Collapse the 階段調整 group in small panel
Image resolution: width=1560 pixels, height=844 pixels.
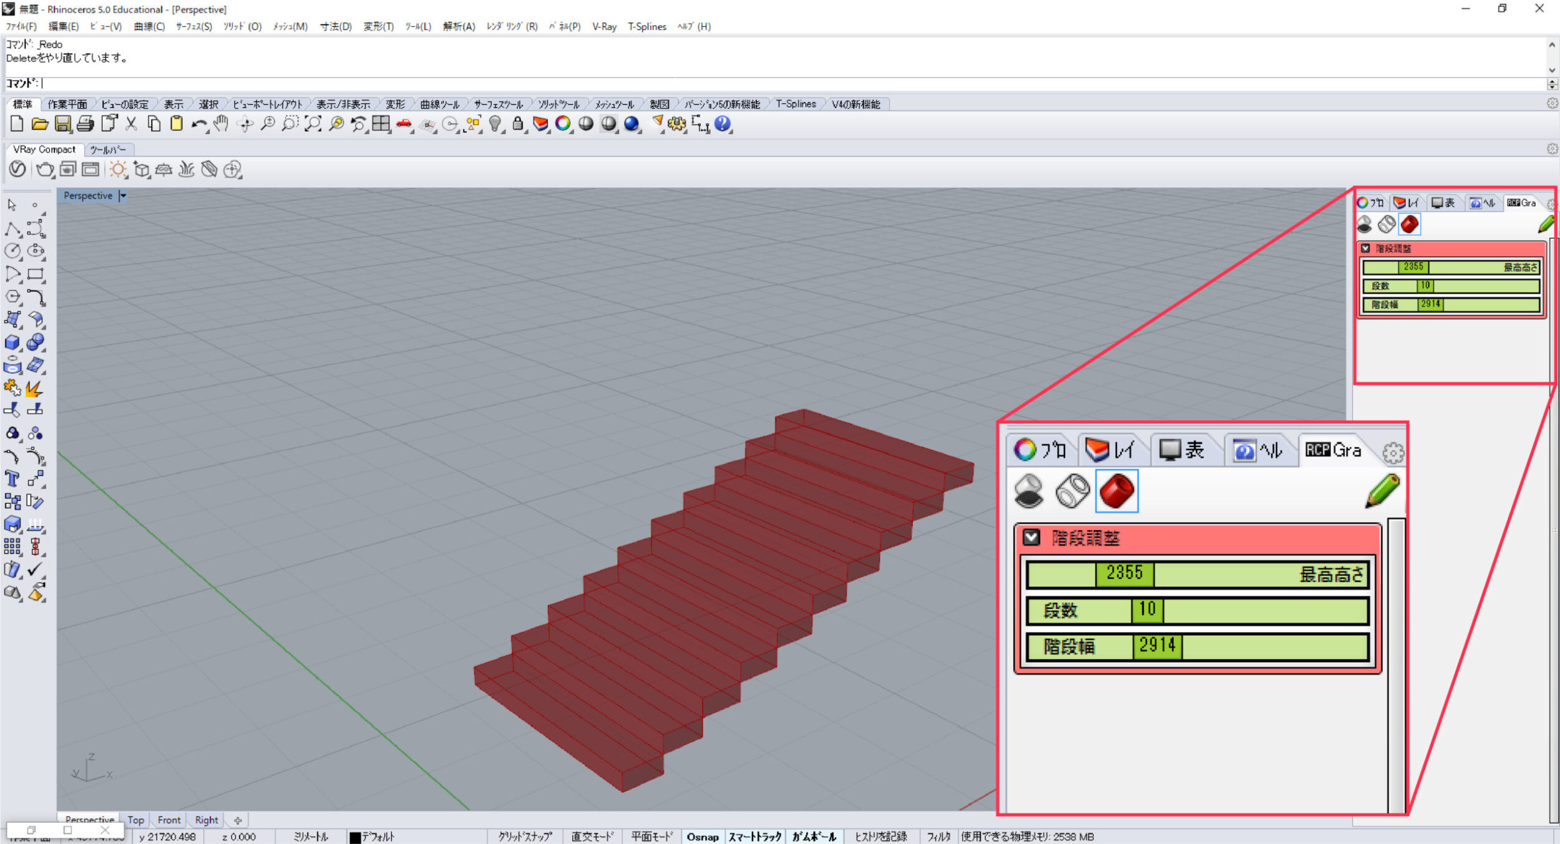pos(1365,248)
